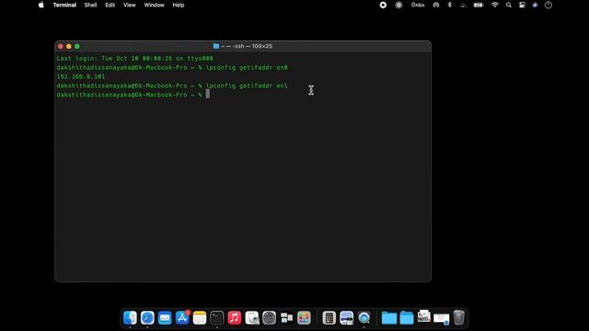The image size is (589, 331).
Task: Open Mission Control from the Dock
Action: tap(286, 318)
